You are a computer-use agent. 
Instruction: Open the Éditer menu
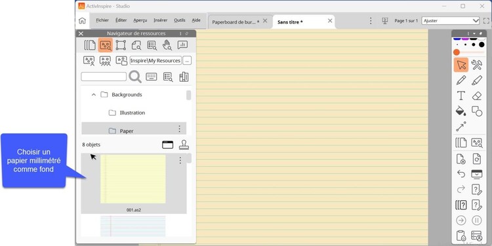[121, 20]
